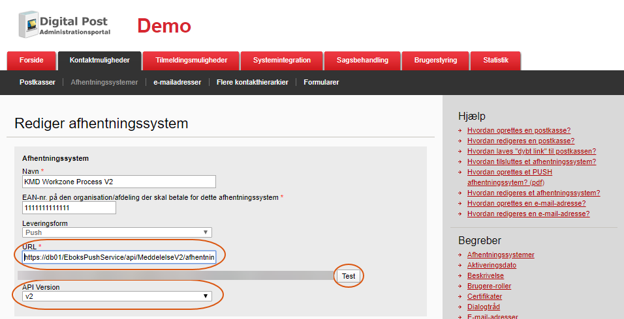Open the Formularer submenu item
The width and height of the screenshot is (624, 319).
321,82
